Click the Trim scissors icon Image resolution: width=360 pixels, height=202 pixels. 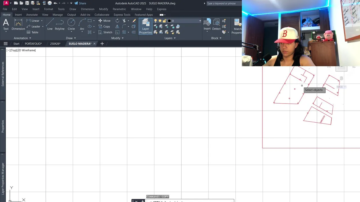click(x=124, y=21)
